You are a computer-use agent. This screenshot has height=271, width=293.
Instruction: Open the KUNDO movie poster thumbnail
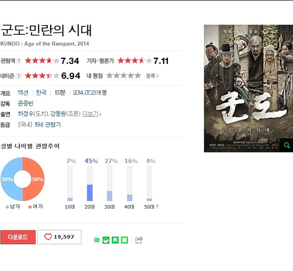[248, 89]
